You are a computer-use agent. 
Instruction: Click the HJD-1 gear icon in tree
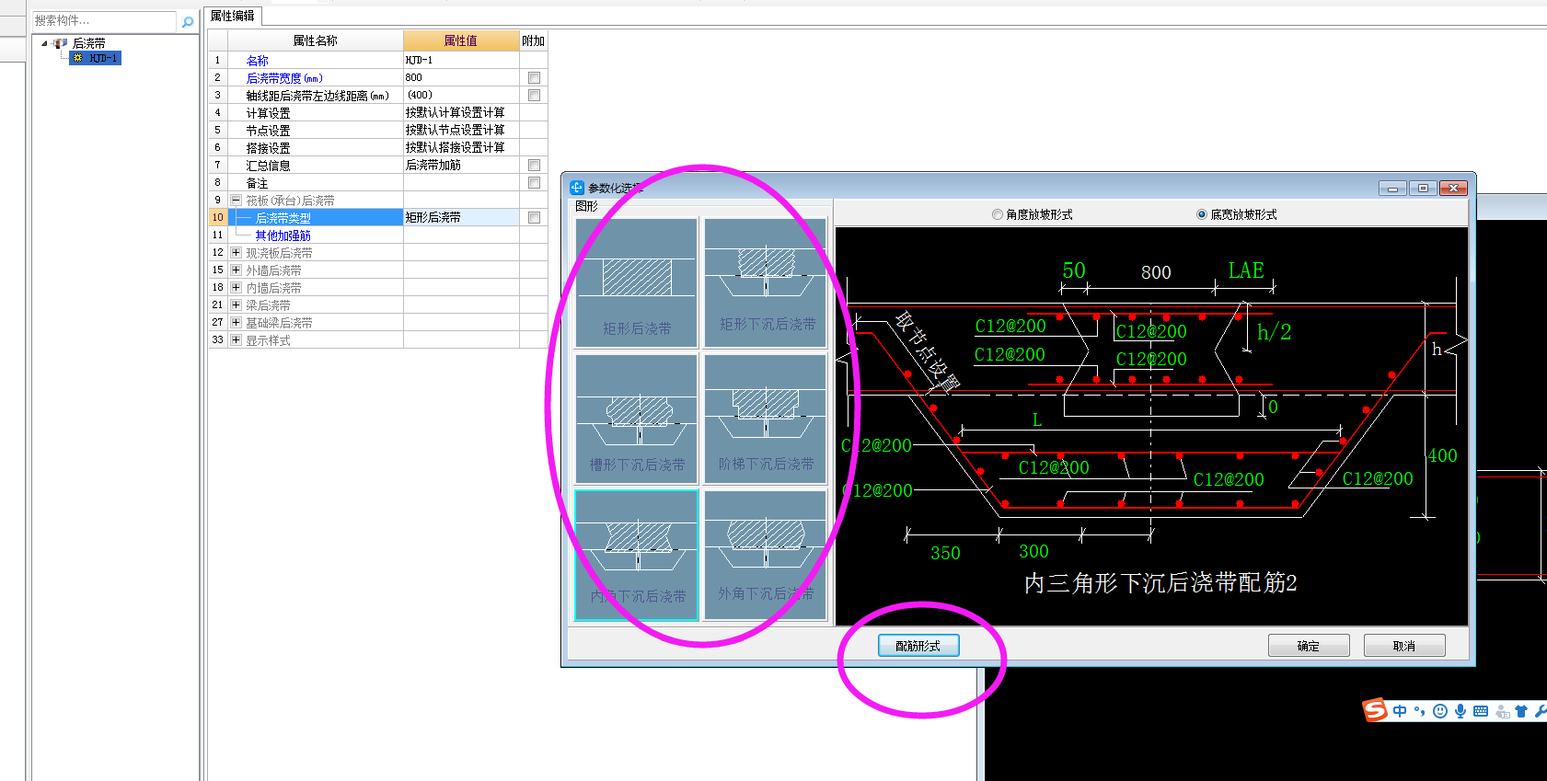point(78,58)
